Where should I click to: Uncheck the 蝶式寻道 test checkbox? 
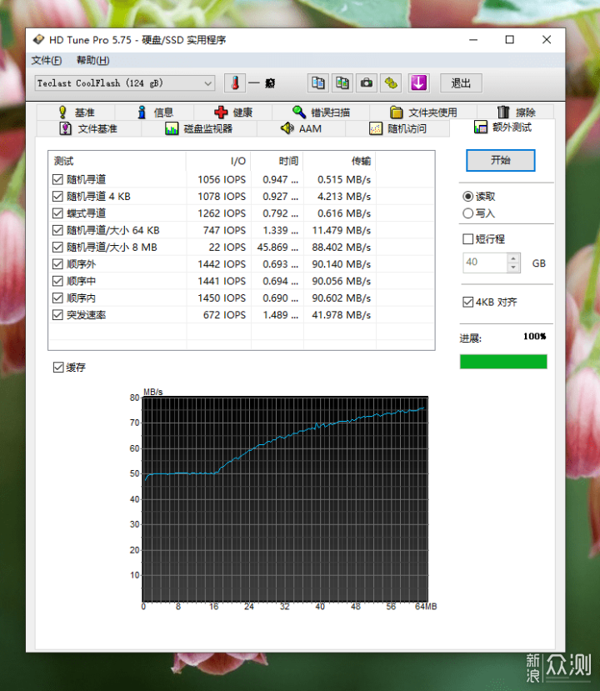pyautogui.click(x=57, y=213)
